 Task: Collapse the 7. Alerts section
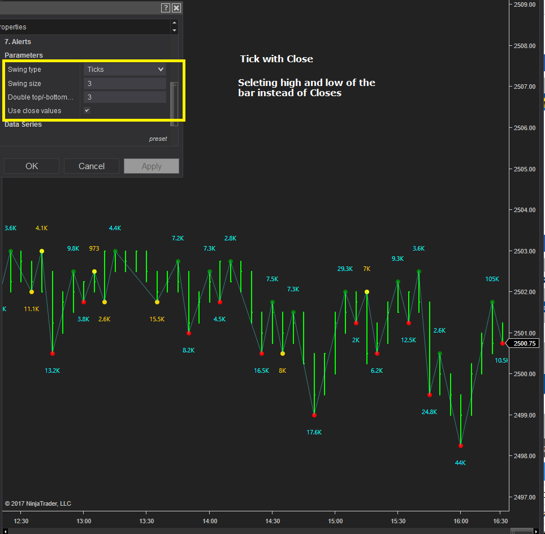(18, 42)
